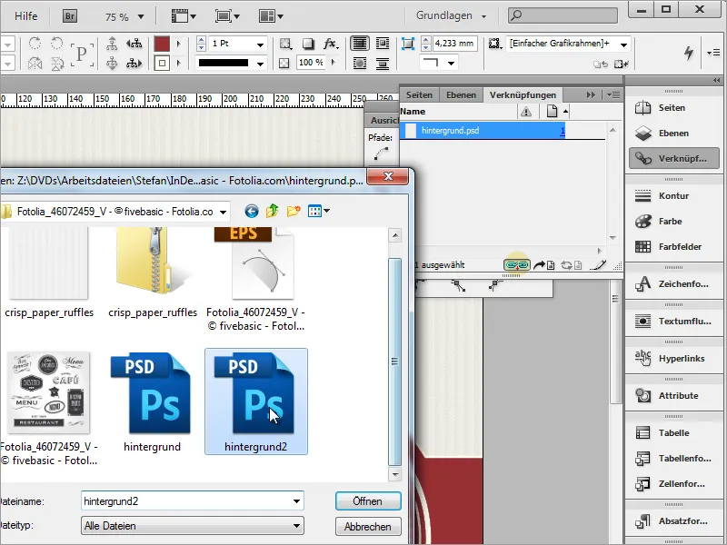Open the Hilfe menu
The width and height of the screenshot is (727, 545).
click(x=26, y=16)
